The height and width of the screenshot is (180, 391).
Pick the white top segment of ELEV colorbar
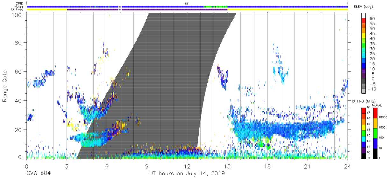click(364, 15)
